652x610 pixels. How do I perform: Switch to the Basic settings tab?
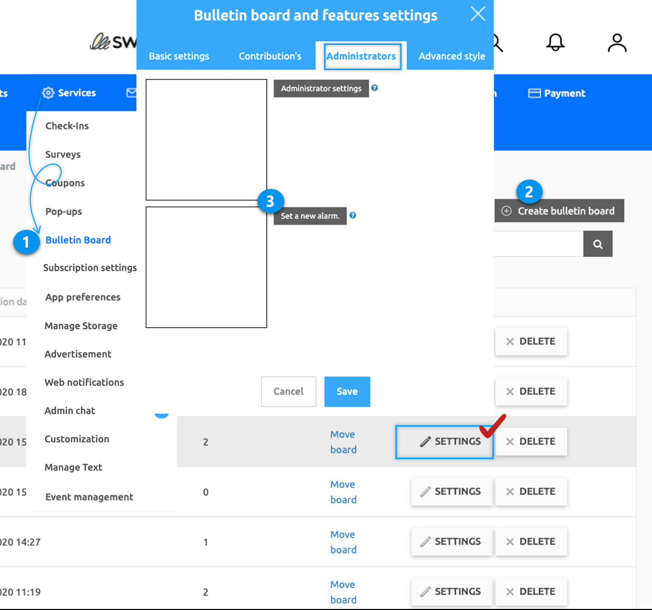pos(179,56)
